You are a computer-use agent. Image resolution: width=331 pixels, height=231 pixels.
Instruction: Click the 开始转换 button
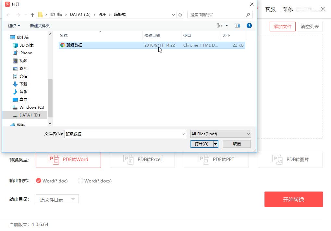[293, 199]
